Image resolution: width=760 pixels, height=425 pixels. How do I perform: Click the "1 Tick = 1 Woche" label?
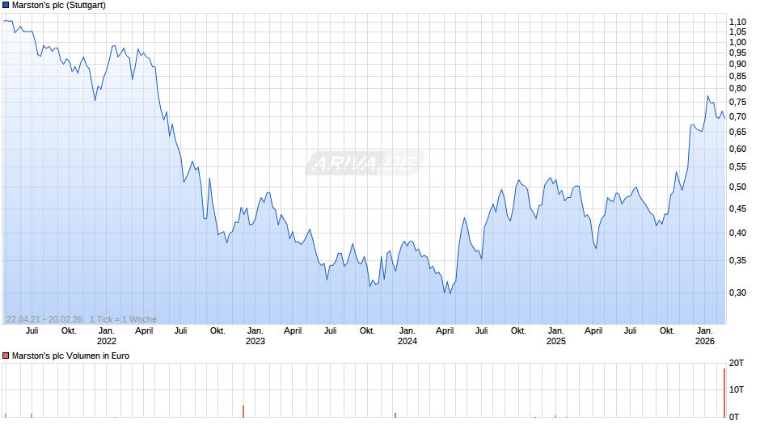click(x=123, y=319)
